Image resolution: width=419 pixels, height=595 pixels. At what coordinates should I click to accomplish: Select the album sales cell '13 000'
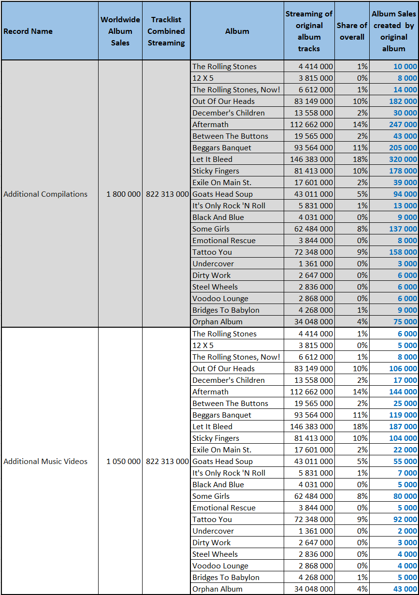[x=394, y=205]
